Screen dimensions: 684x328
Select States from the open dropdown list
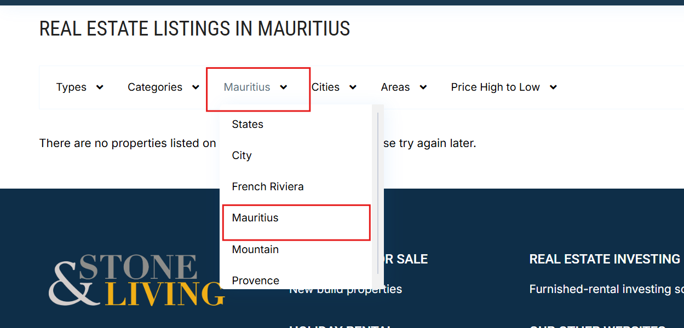click(x=248, y=125)
